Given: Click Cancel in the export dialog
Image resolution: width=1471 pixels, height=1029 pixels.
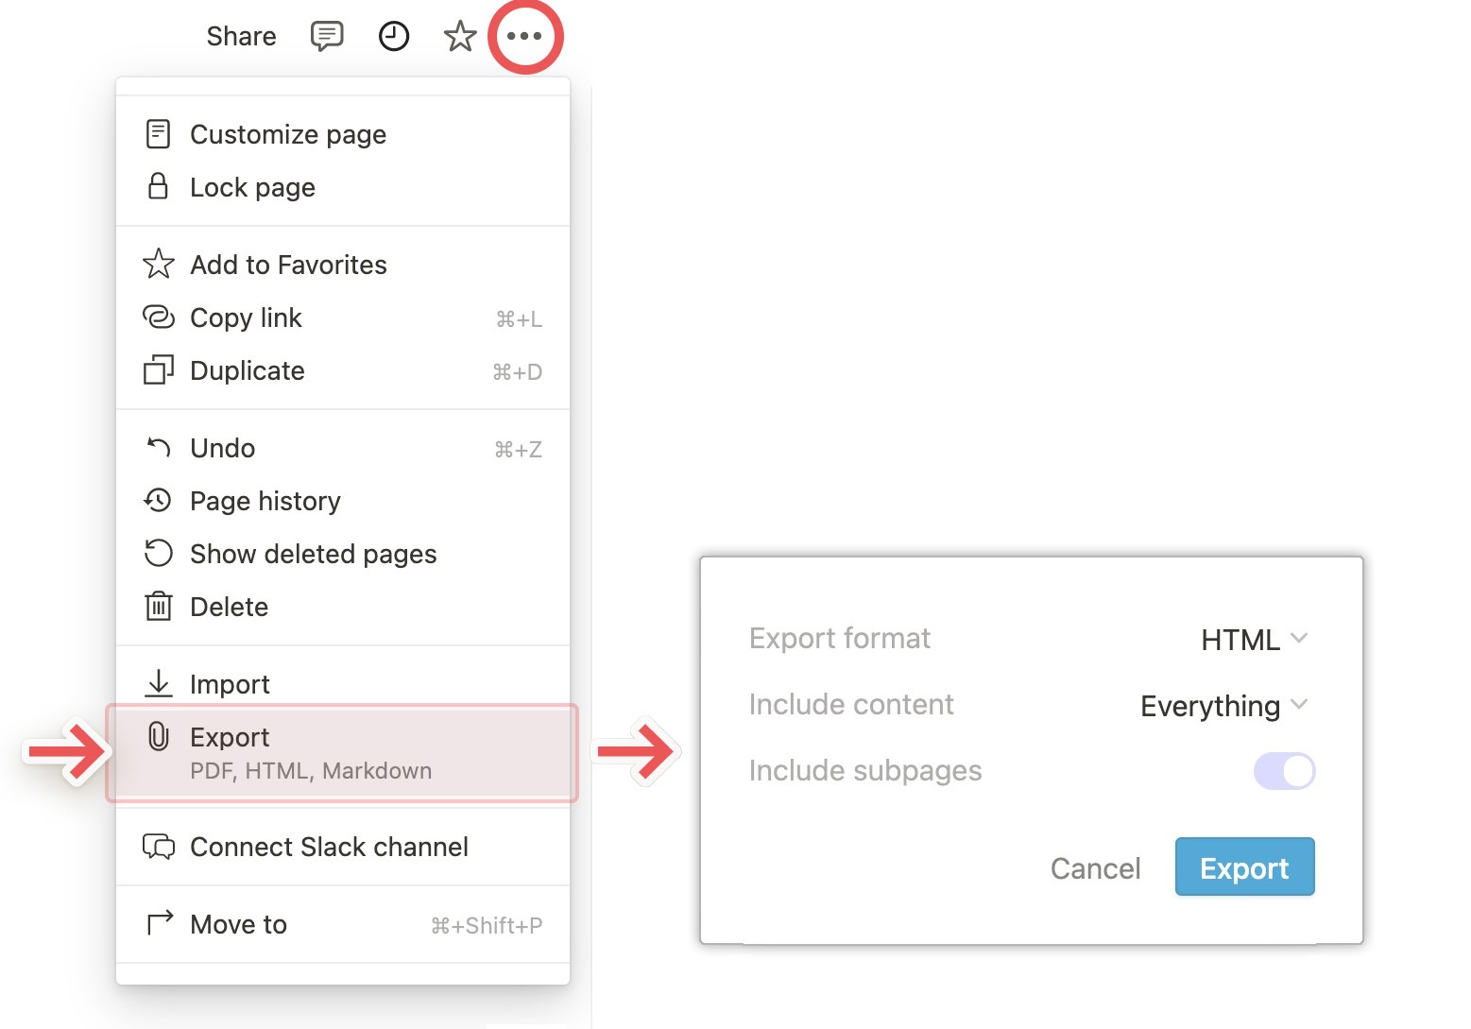Looking at the screenshot, I should 1096,868.
